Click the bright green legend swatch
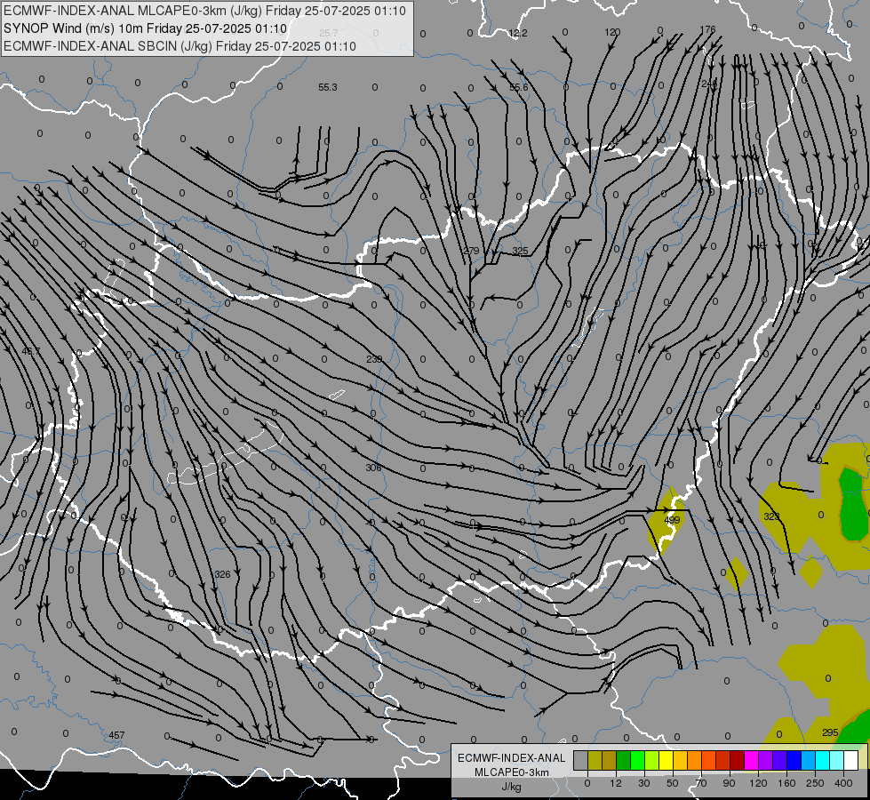870x800 pixels. coord(637,761)
